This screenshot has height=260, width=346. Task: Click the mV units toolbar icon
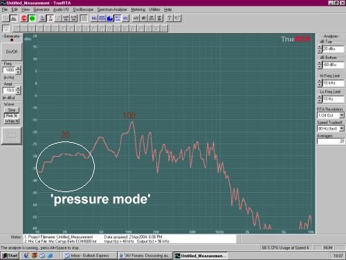click(136, 18)
